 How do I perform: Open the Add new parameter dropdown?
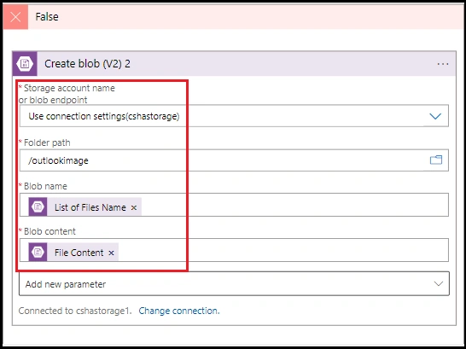click(234, 284)
